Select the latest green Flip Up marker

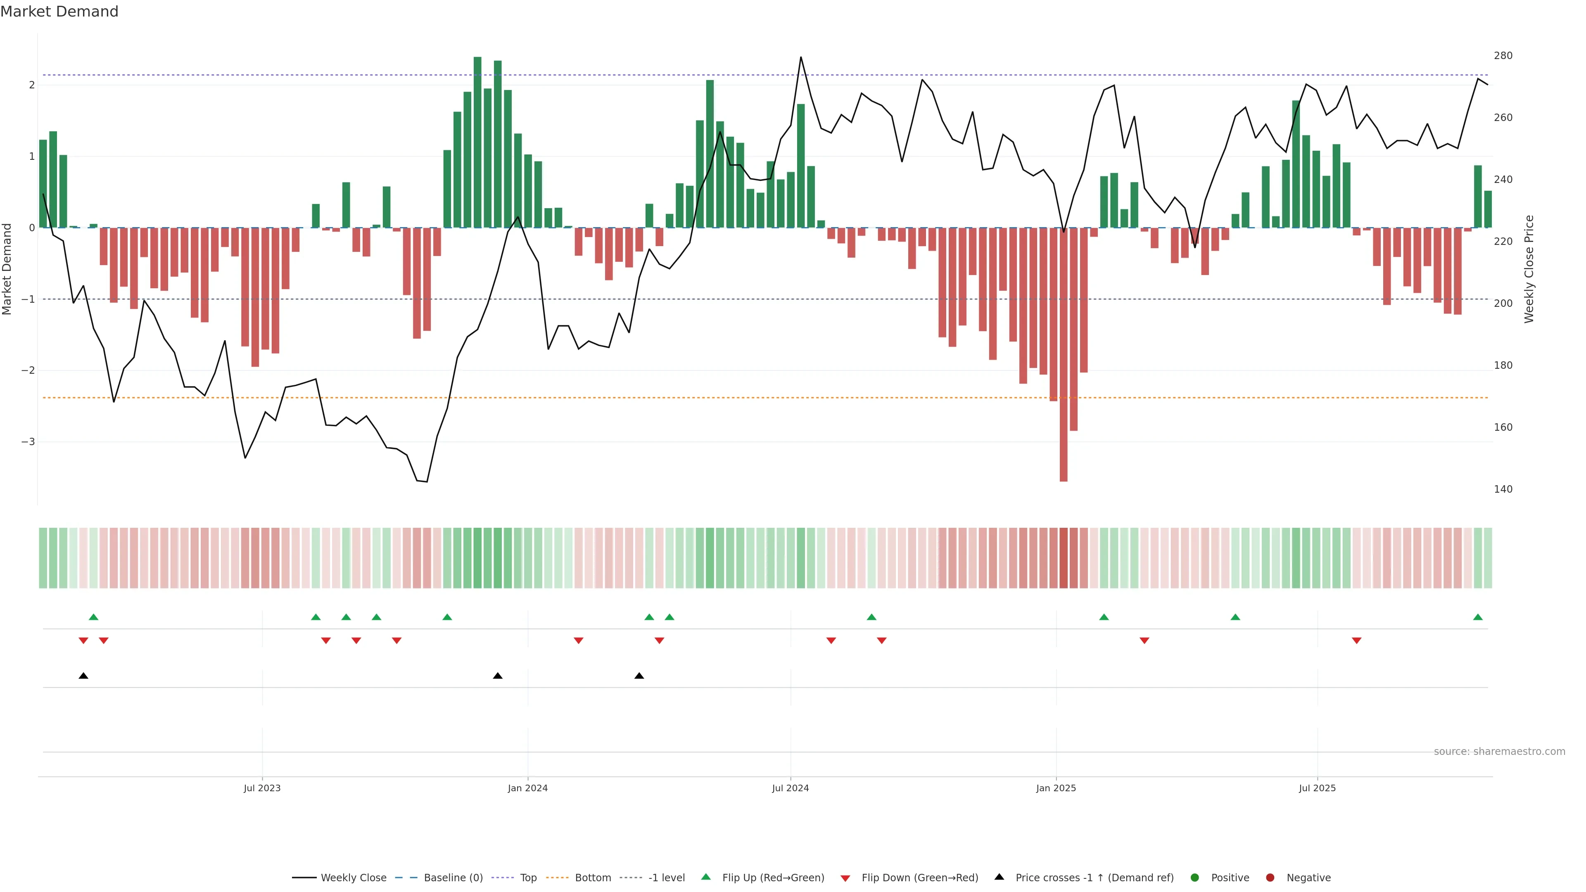tap(1478, 617)
